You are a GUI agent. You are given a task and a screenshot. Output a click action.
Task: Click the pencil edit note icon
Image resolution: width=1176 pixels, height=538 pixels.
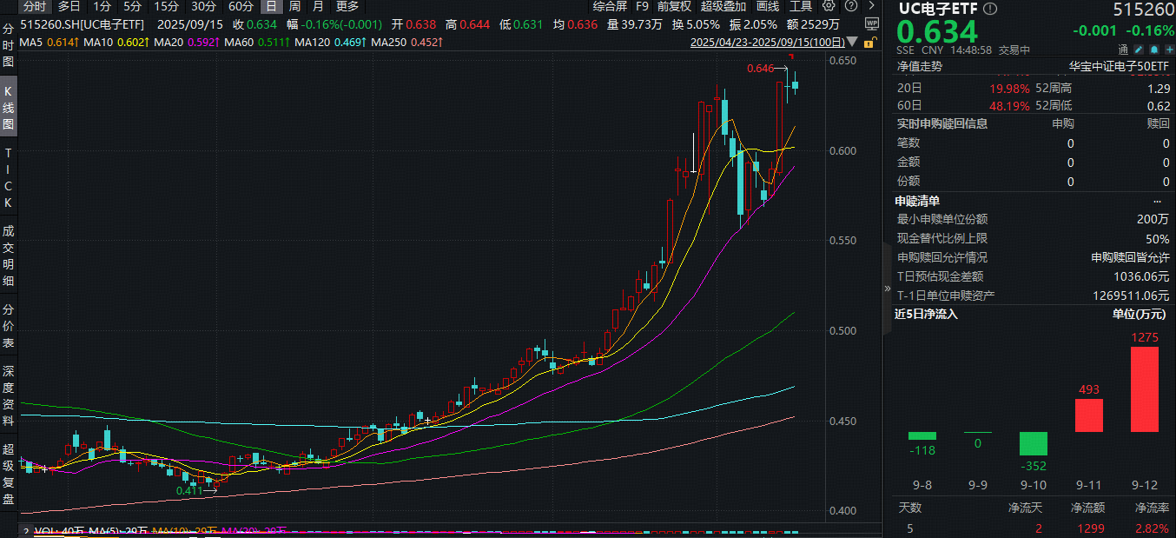1137,50
